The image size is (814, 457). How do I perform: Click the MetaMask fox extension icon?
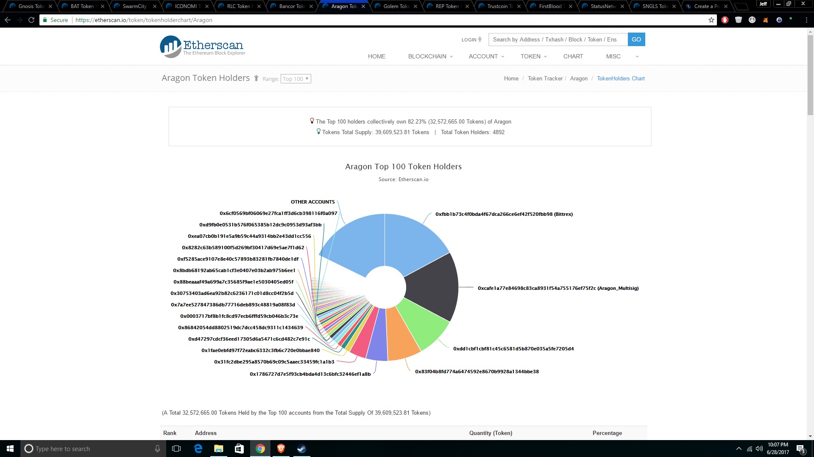(x=766, y=20)
